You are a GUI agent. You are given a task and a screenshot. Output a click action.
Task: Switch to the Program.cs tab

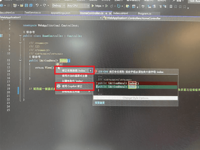(x=144, y=14)
